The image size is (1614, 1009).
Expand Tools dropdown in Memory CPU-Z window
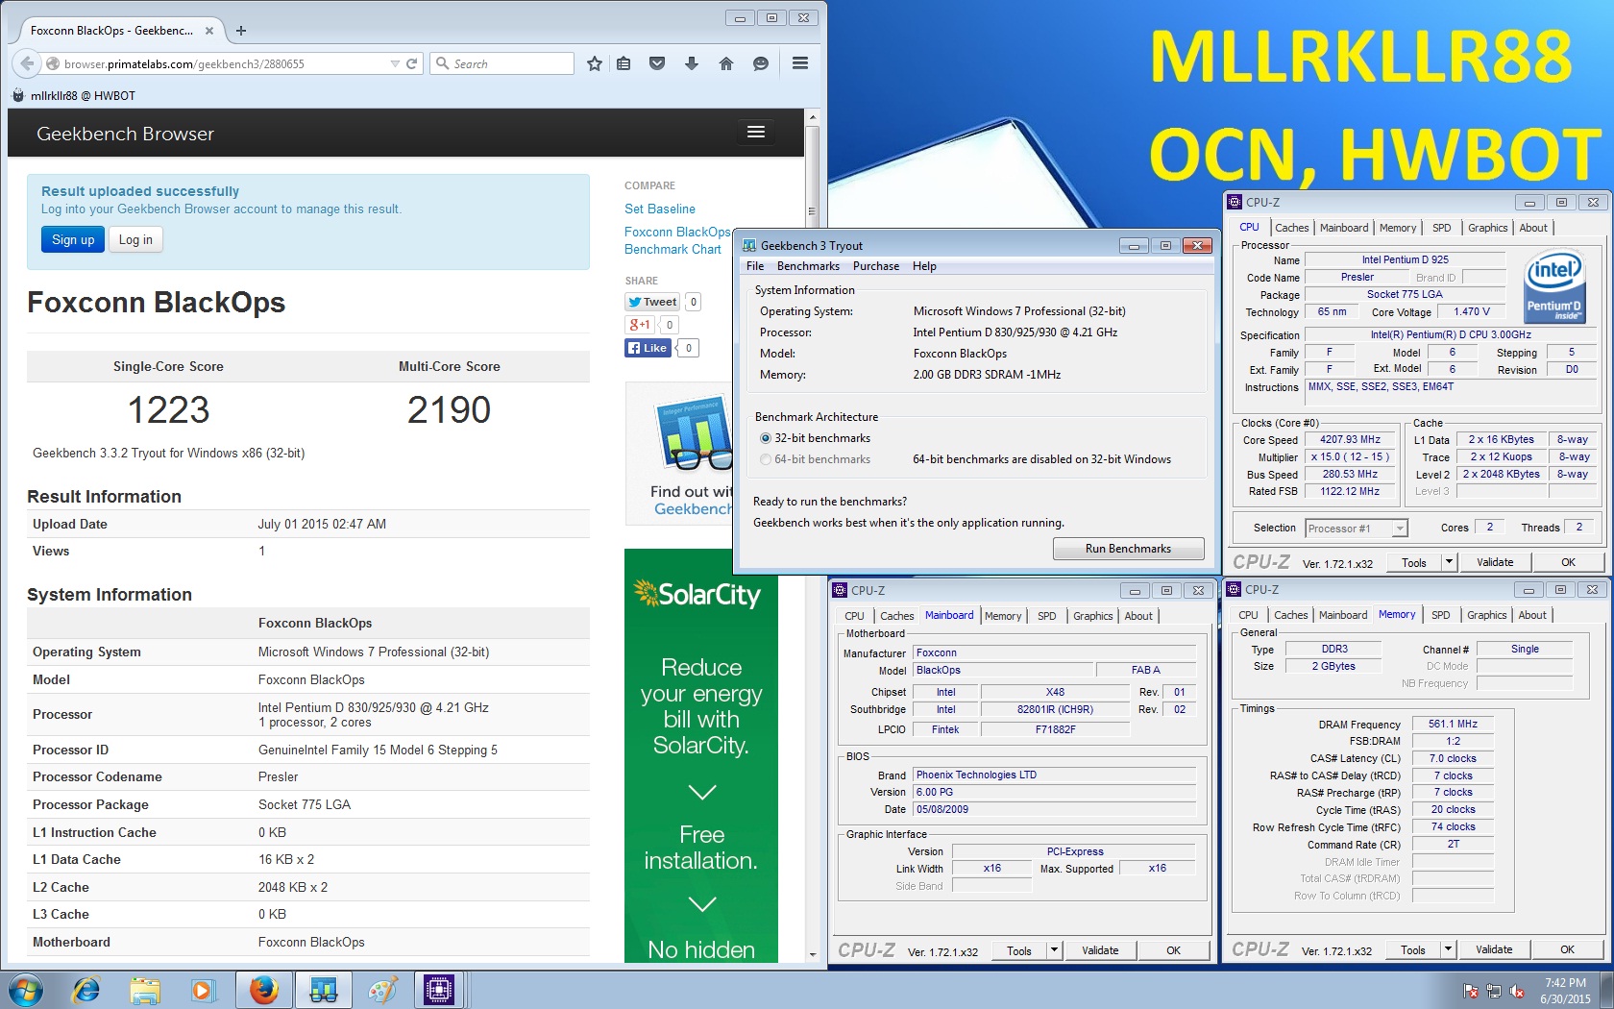[1448, 949]
